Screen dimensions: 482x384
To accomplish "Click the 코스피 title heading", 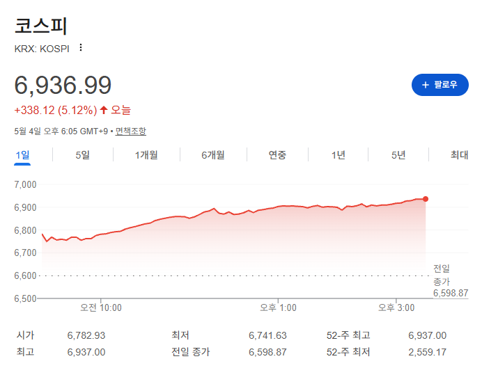I will point(40,26).
